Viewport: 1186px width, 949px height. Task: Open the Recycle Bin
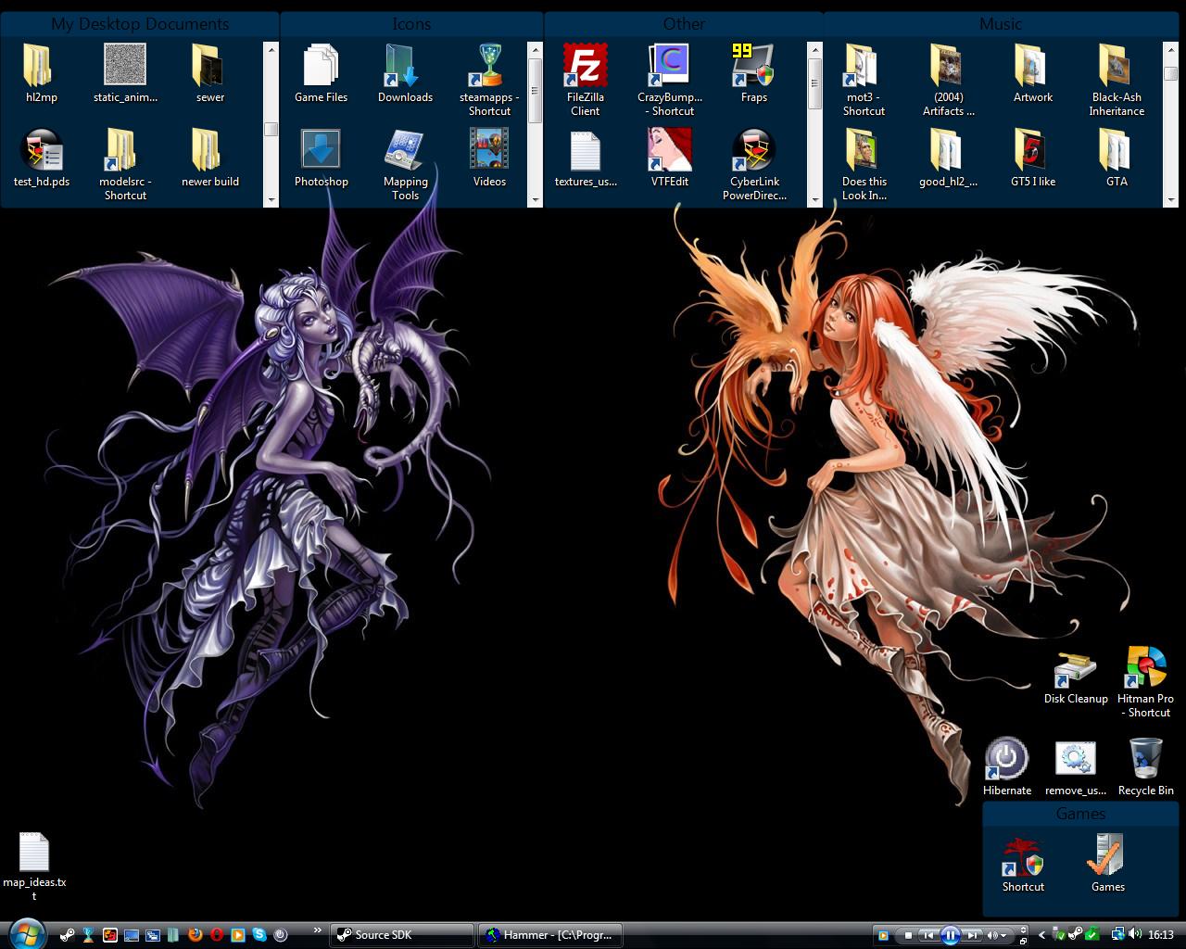click(x=1145, y=760)
